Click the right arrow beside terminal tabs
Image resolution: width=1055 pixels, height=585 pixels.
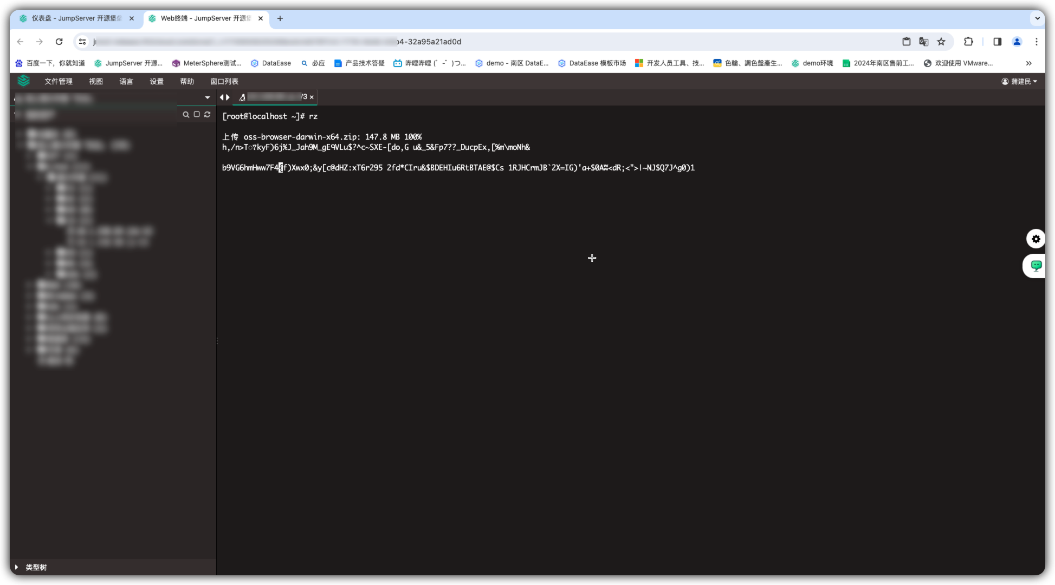228,97
